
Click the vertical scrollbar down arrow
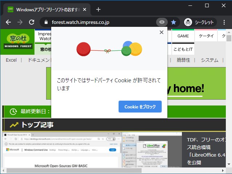(x=229, y=164)
